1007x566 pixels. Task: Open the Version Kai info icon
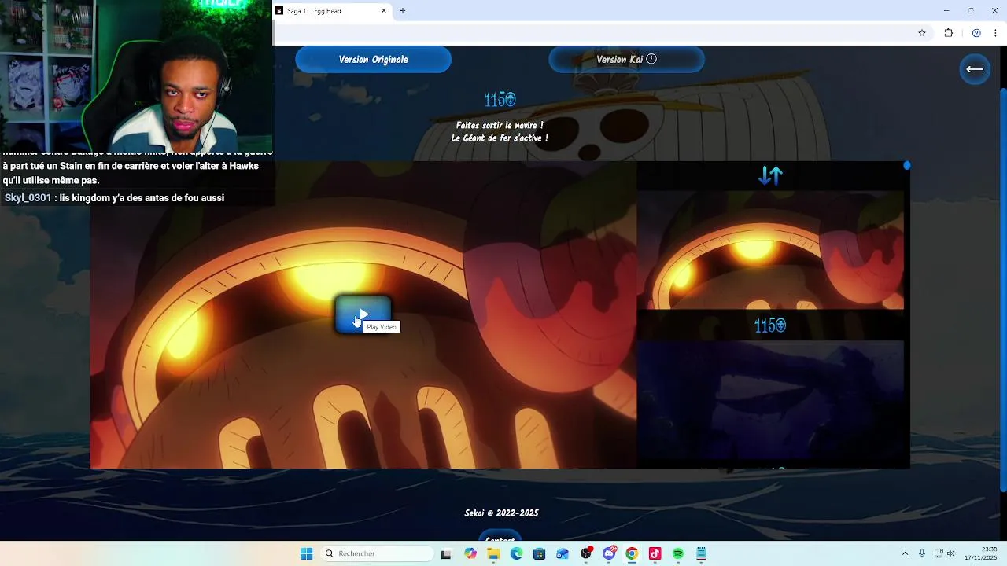pyautogui.click(x=651, y=59)
